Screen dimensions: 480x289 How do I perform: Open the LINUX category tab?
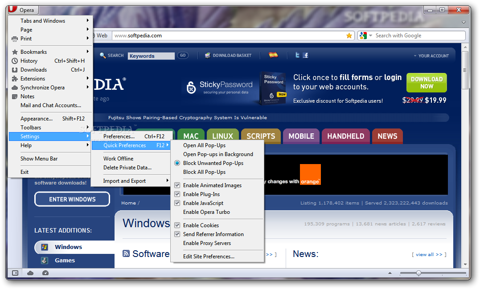pos(222,136)
